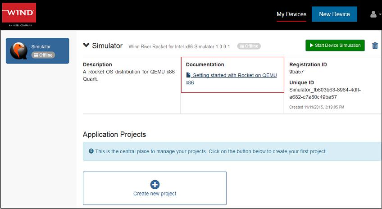
Task: Delete the device with trash icon
Action: coord(375,45)
